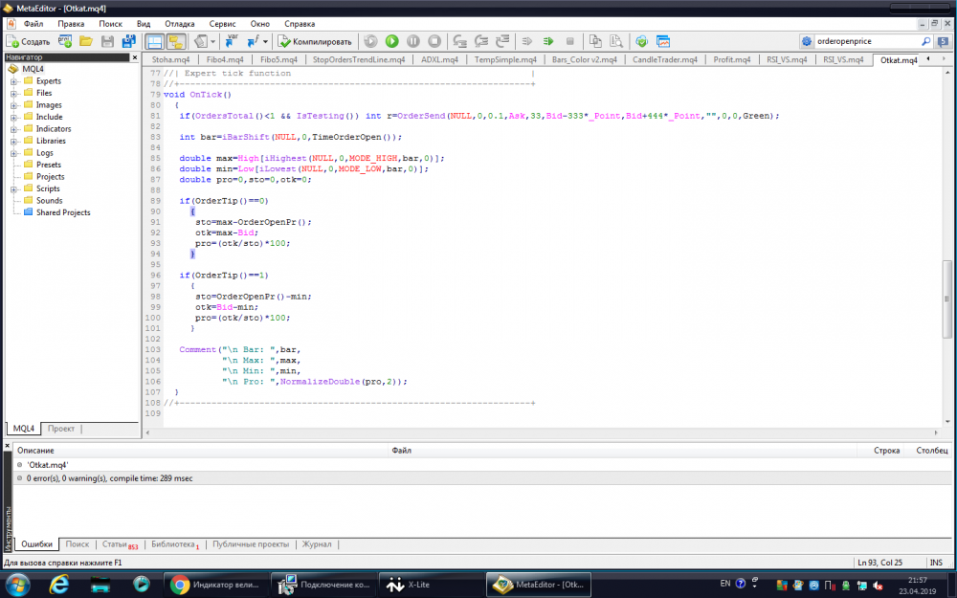Open dropdown arrow next to styler icon
This screenshot has height=598, width=957.
[x=212, y=41]
